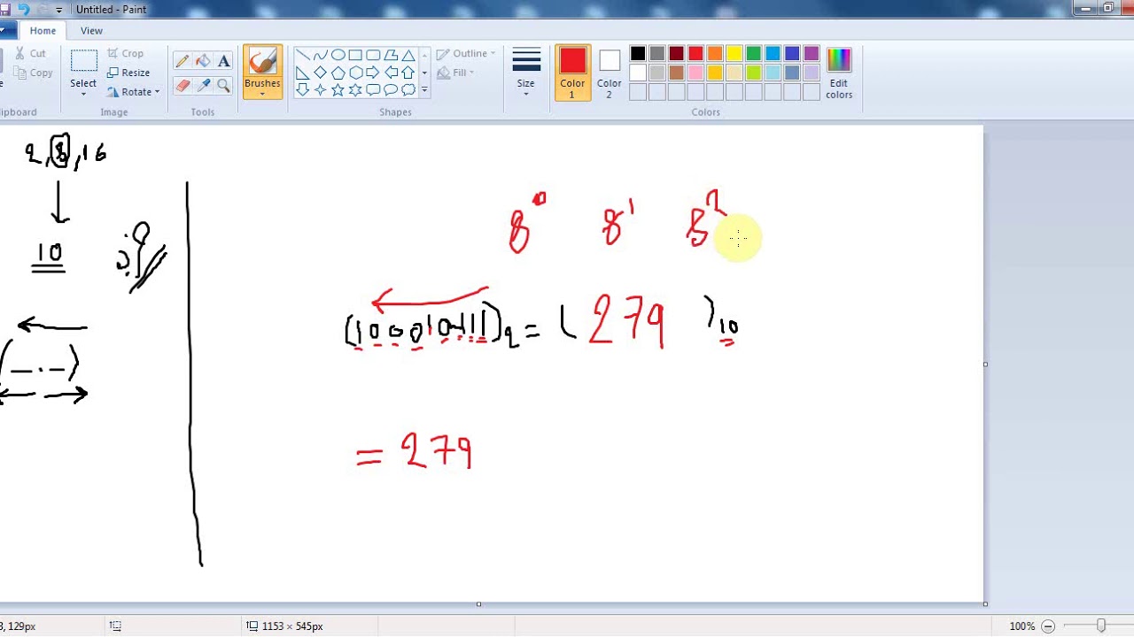Choose the Cloud callout shape
This screenshot has width=1134, height=637.
click(408, 89)
